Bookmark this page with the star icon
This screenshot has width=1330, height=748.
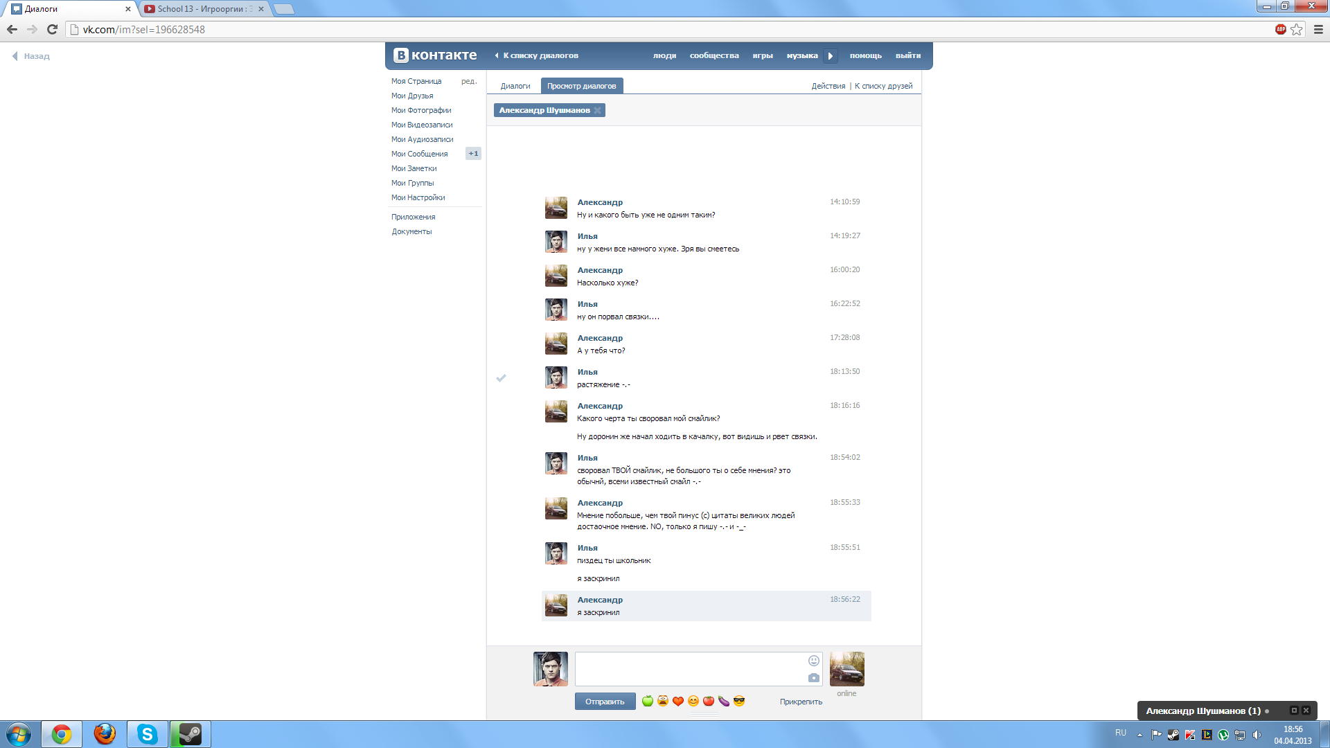click(1297, 29)
